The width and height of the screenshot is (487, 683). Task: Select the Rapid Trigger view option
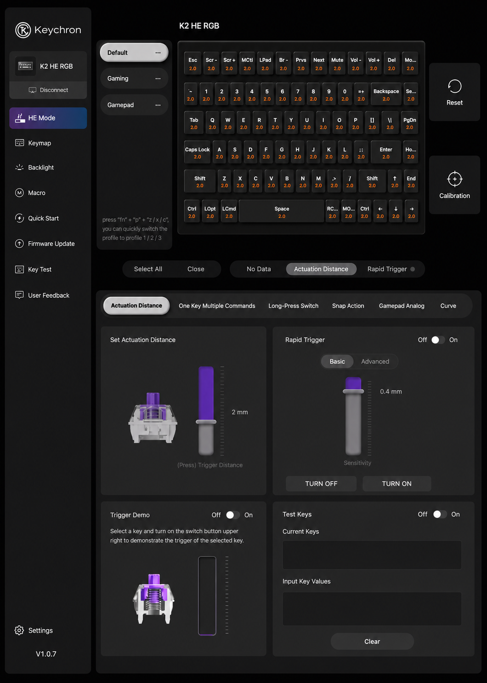[x=391, y=269]
